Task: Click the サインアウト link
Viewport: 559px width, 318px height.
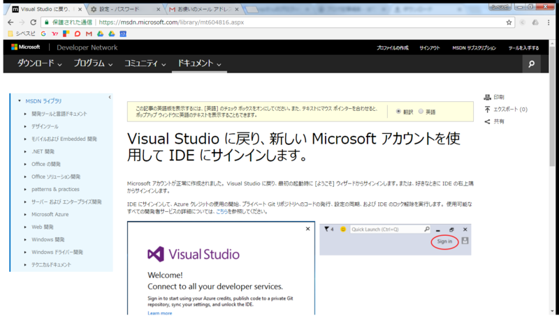Action: tap(430, 48)
